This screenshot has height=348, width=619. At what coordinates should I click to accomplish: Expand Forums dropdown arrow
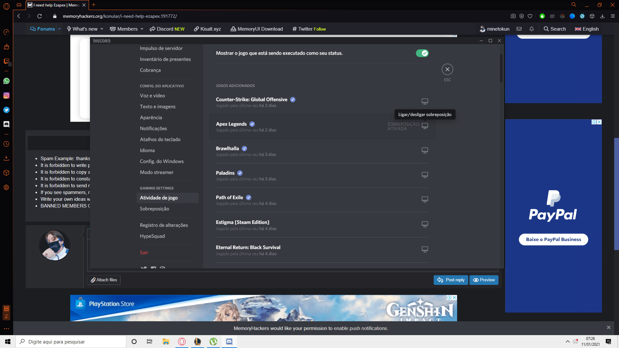(59, 29)
